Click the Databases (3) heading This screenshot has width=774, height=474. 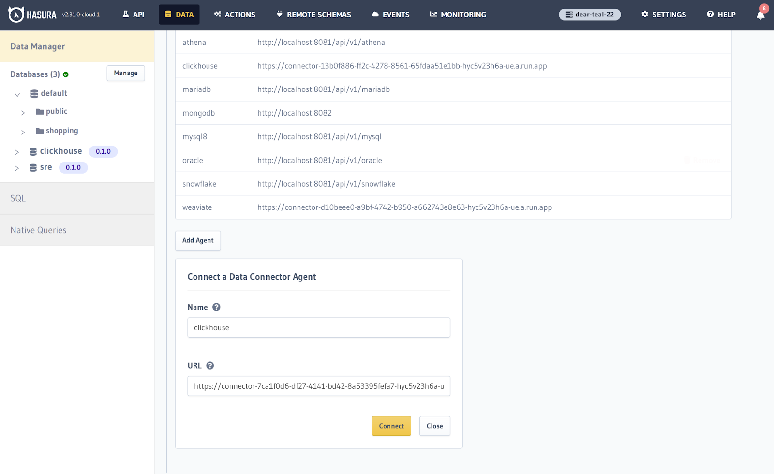coord(35,74)
